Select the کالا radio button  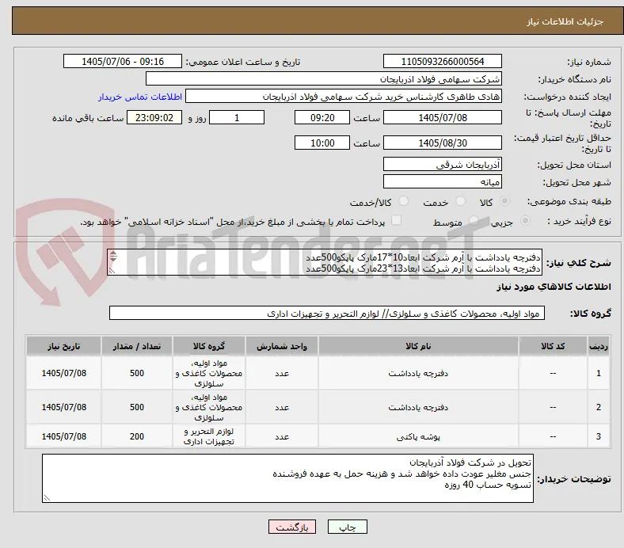(504, 201)
